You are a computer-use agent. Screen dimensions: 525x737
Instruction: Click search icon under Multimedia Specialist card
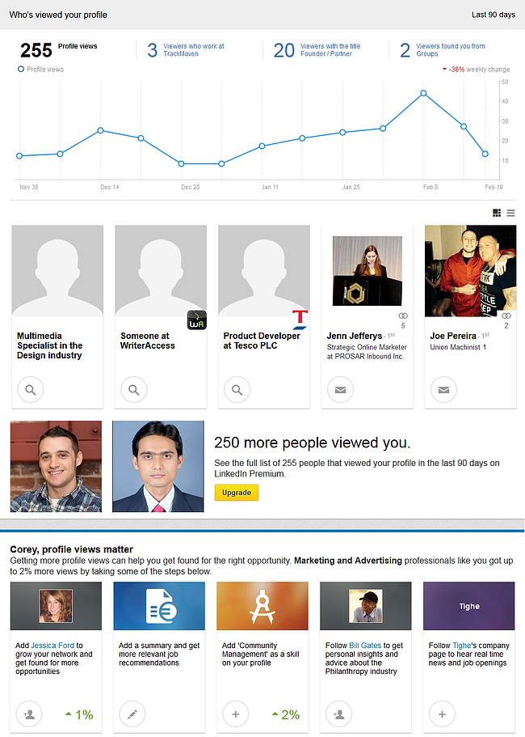pos(31,390)
